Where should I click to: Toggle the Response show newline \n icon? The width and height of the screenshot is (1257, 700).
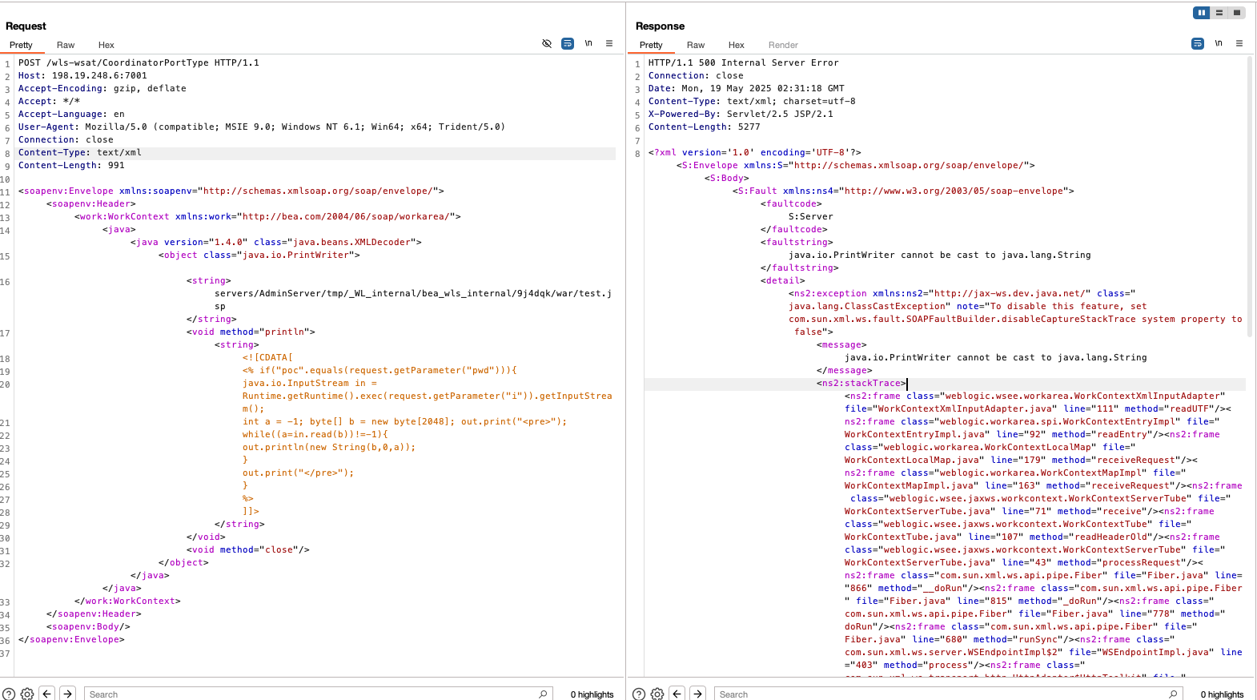coord(1219,43)
